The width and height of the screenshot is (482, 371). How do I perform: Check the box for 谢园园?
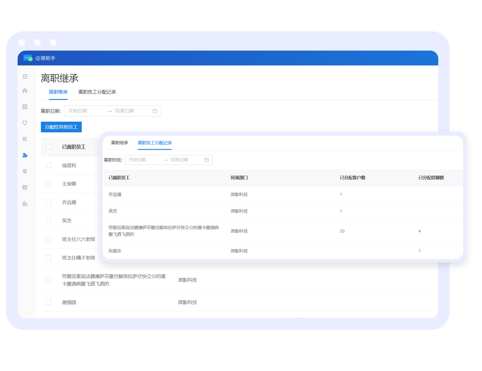tap(48, 302)
